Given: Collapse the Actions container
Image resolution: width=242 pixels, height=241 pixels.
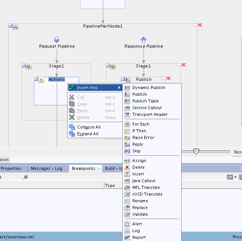Looking at the screenshot, I should [36, 79].
